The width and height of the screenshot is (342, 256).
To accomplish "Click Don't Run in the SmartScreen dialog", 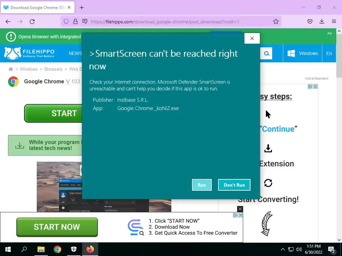I will (x=234, y=185).
